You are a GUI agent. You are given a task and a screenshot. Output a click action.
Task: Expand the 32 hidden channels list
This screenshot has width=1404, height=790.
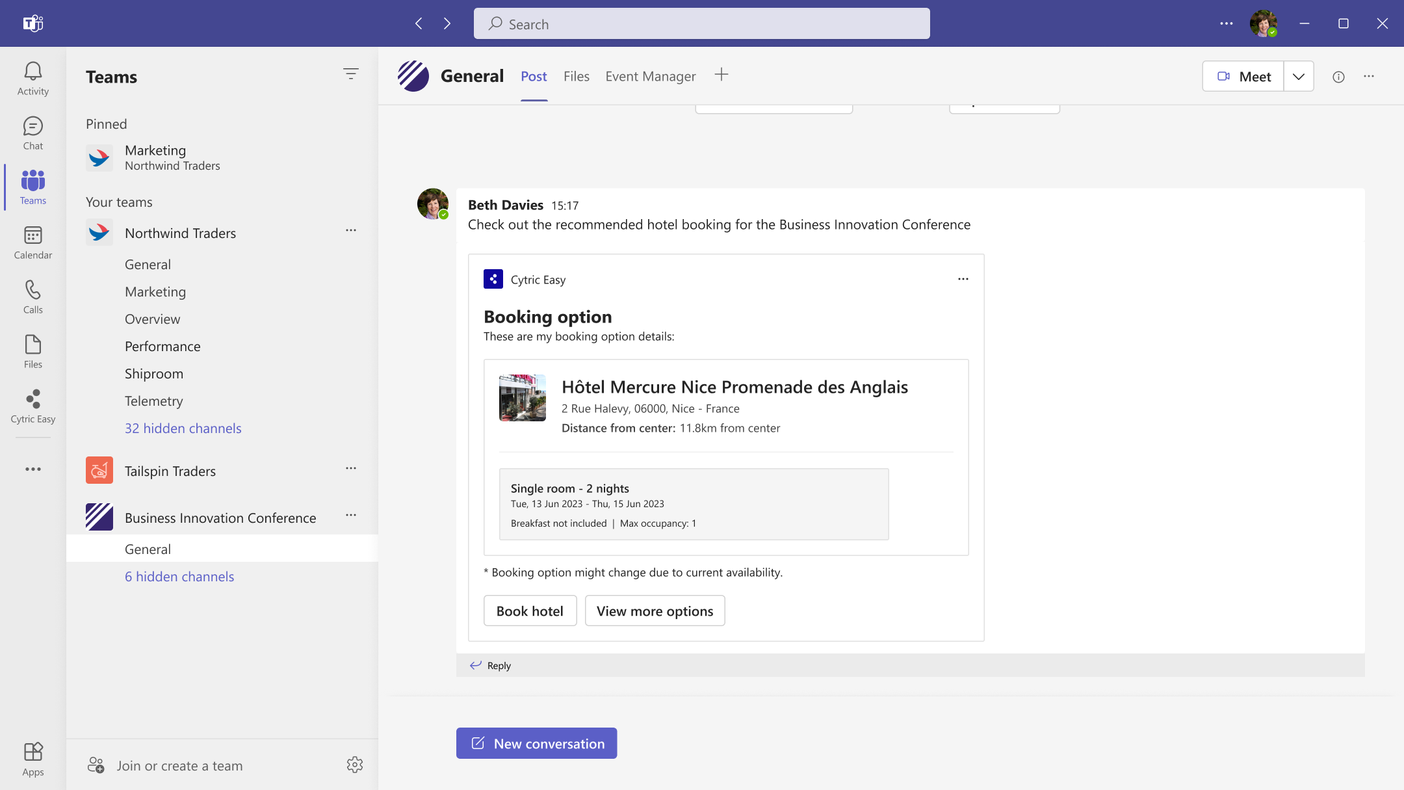point(183,428)
